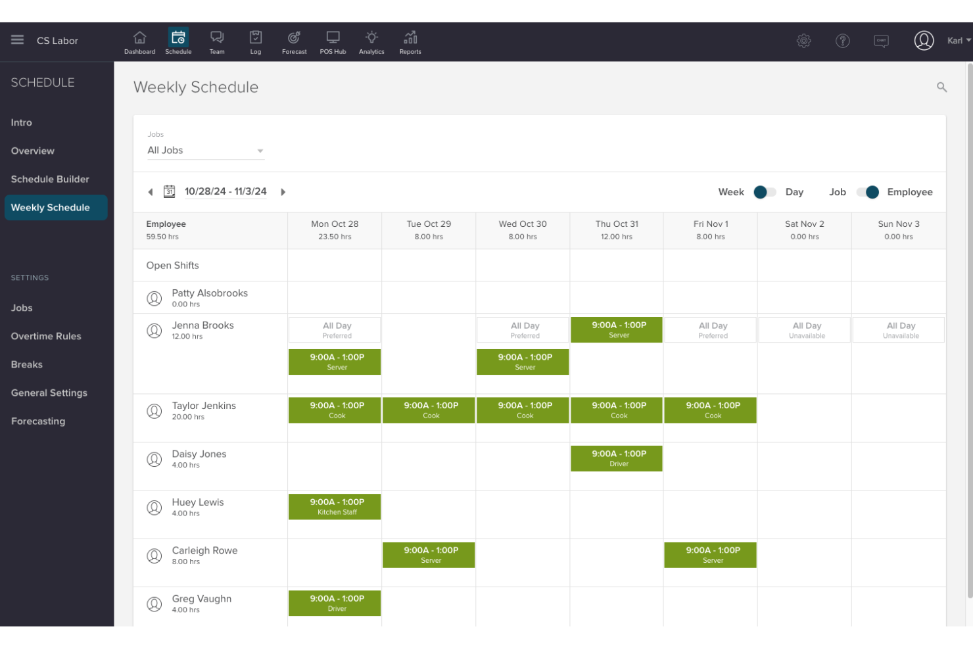Image resolution: width=973 pixels, height=649 pixels.
Task: View the Log panel
Action: coord(255,41)
